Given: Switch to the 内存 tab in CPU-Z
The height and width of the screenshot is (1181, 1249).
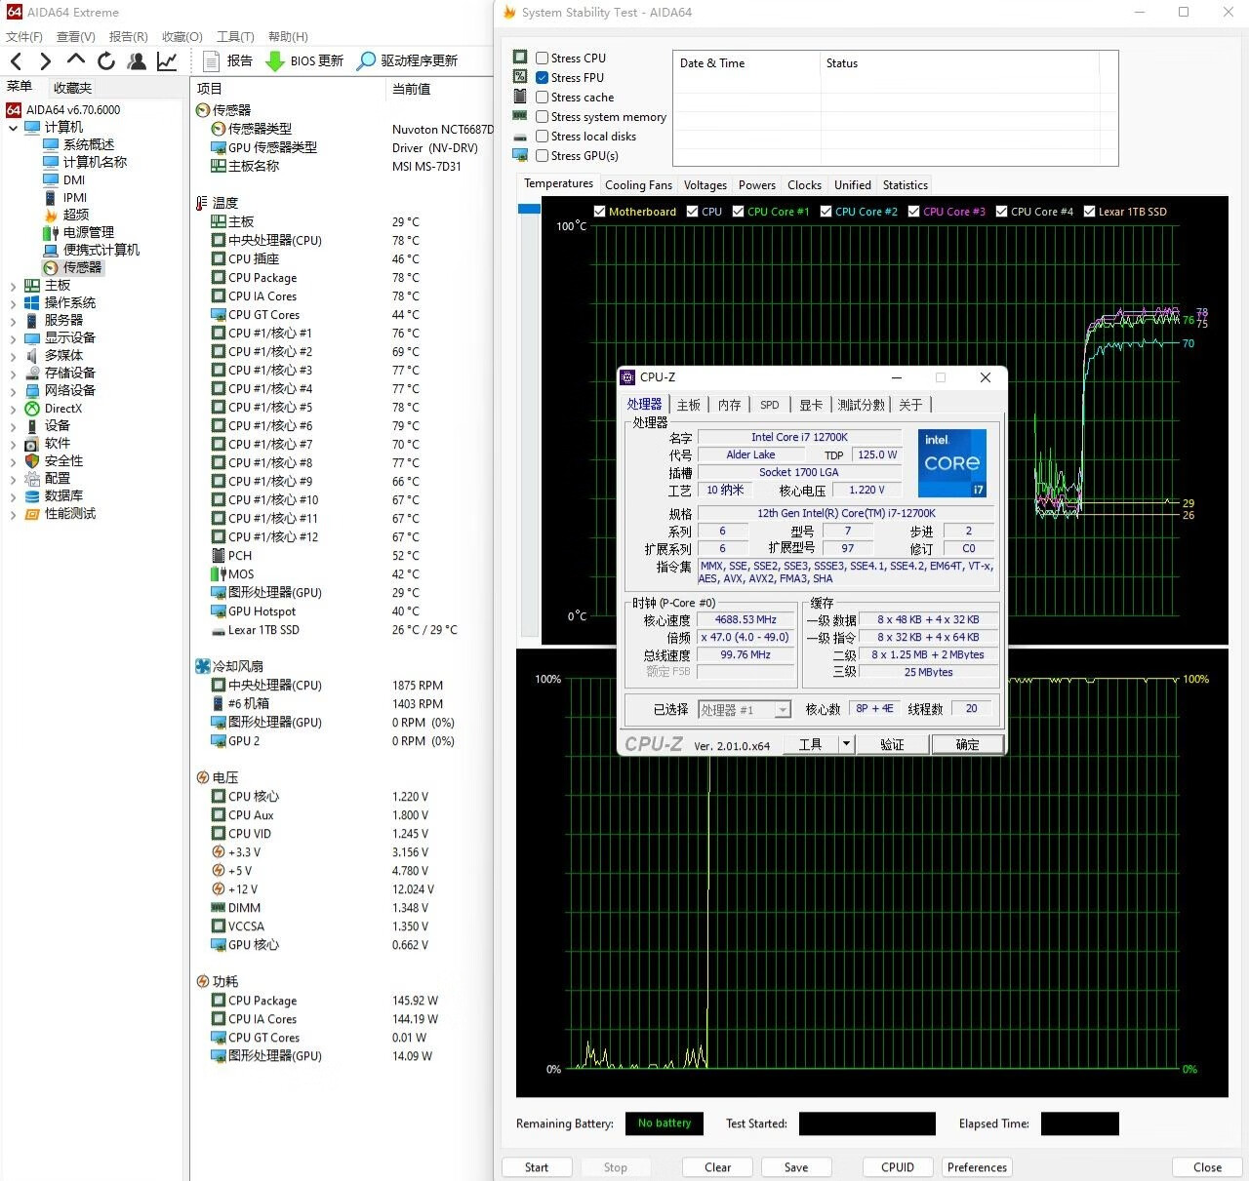Looking at the screenshot, I should pos(730,405).
